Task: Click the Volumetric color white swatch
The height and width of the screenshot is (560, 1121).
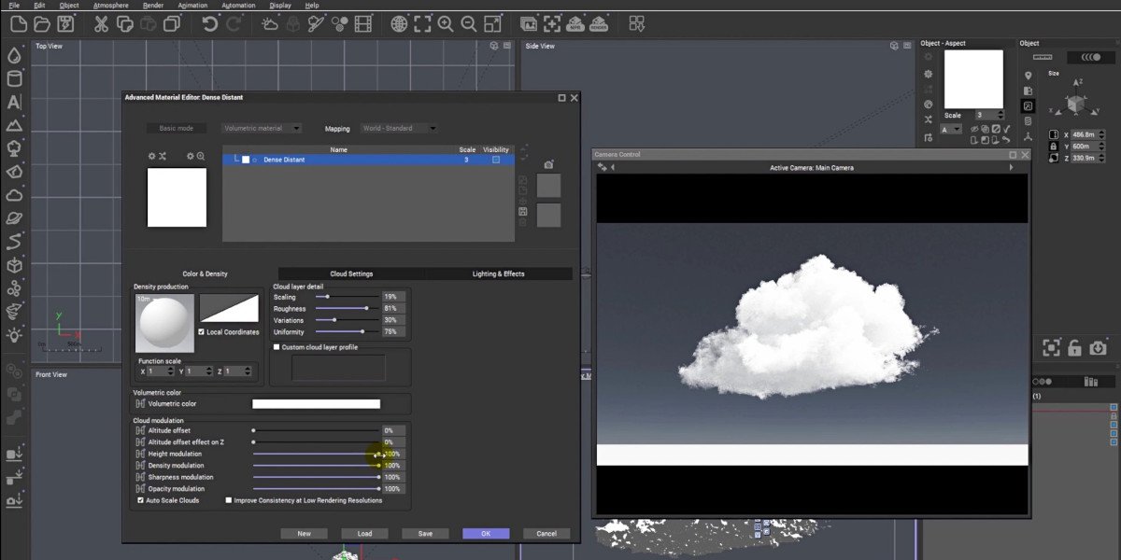Action: click(x=316, y=404)
